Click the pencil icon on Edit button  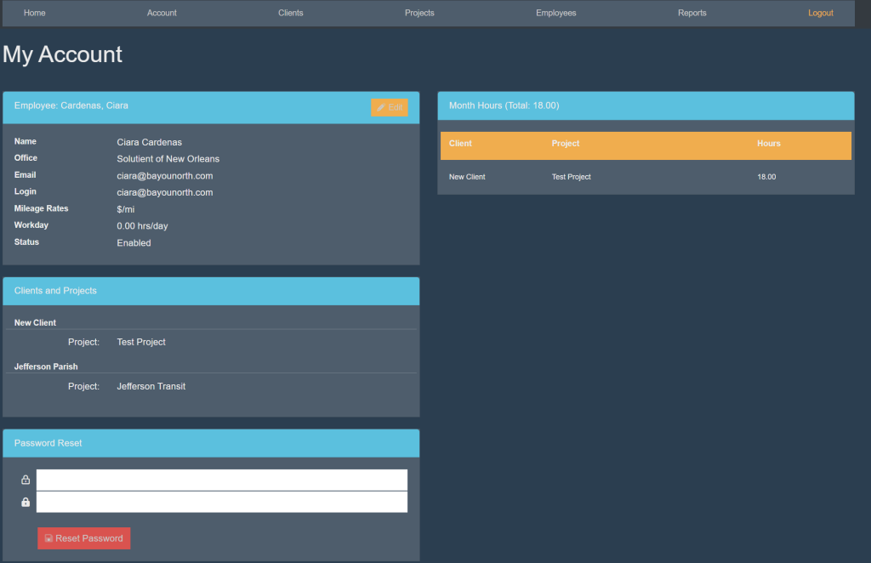click(381, 108)
